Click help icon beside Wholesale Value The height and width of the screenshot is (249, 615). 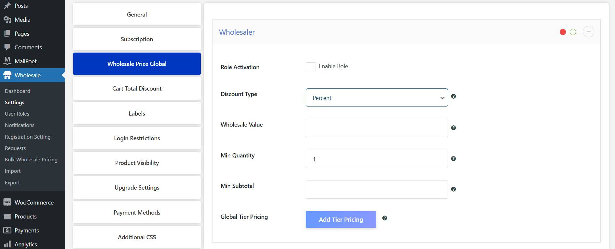454,128
